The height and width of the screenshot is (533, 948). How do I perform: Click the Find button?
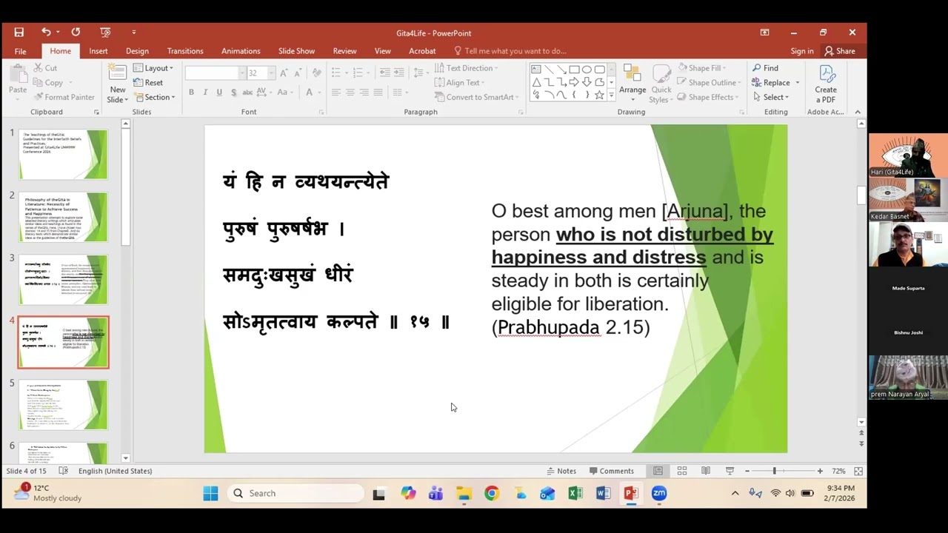766,68
